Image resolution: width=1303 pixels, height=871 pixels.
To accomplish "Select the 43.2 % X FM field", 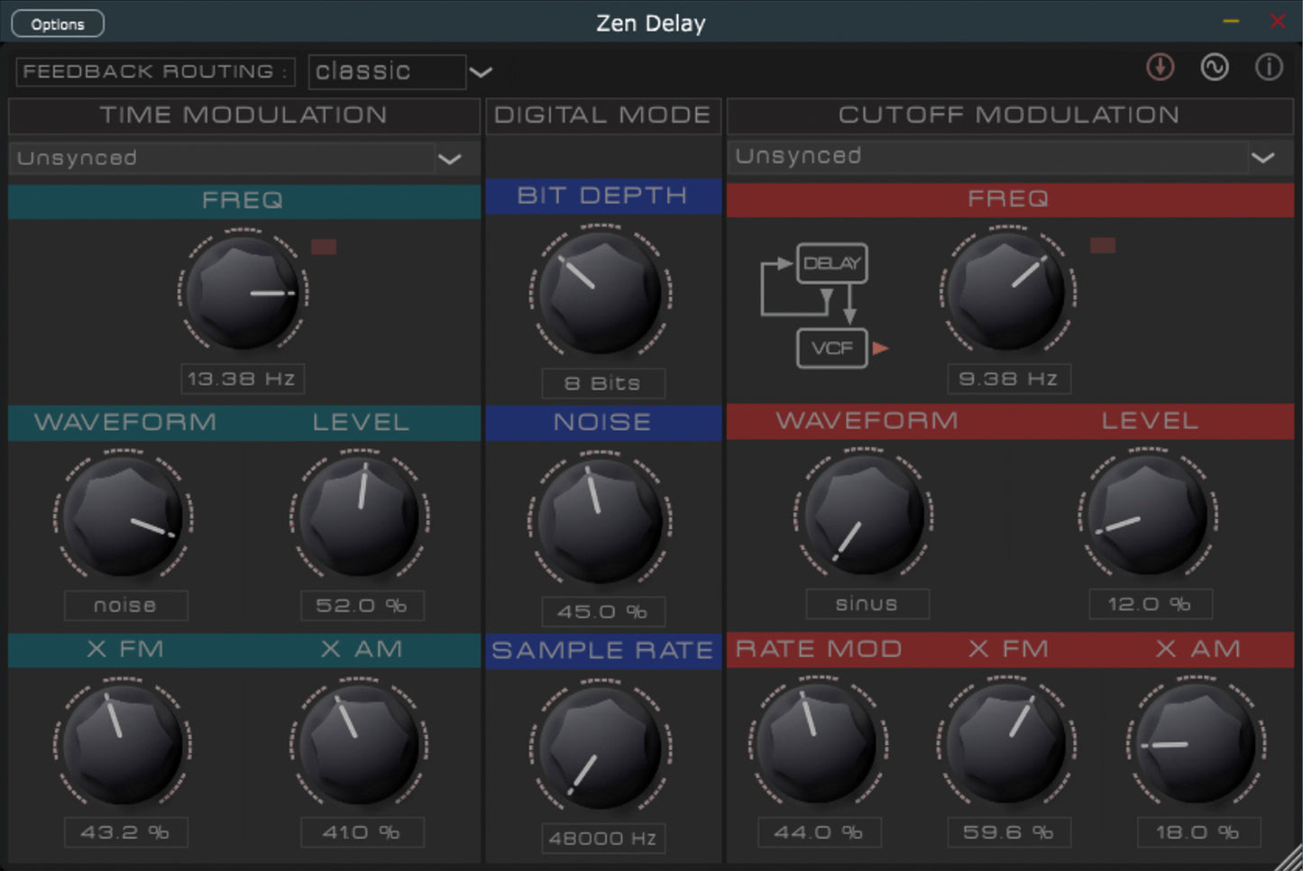I will click(126, 831).
